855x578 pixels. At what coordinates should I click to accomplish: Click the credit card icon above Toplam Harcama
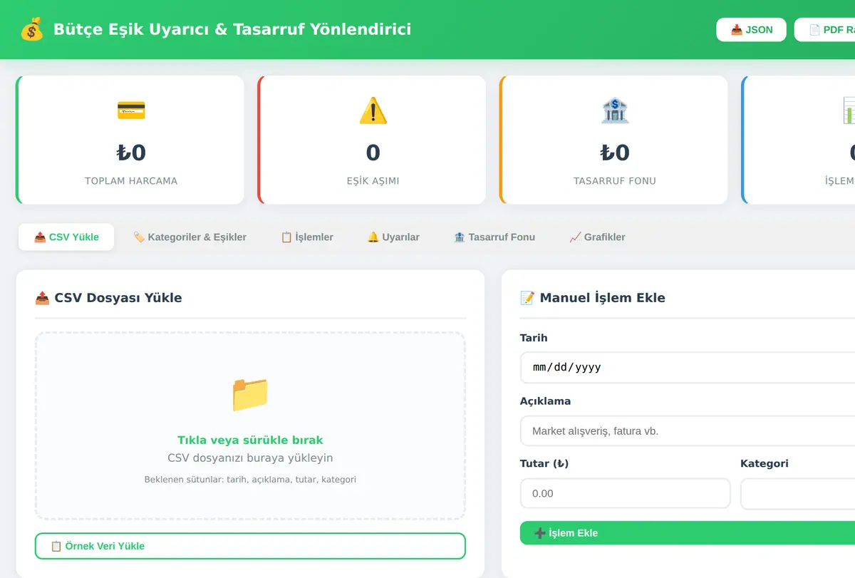131,110
